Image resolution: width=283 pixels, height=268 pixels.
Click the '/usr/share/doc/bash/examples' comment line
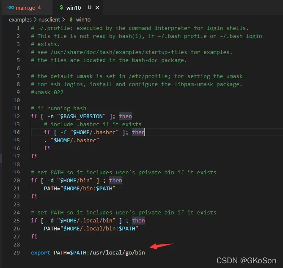pos(132,52)
